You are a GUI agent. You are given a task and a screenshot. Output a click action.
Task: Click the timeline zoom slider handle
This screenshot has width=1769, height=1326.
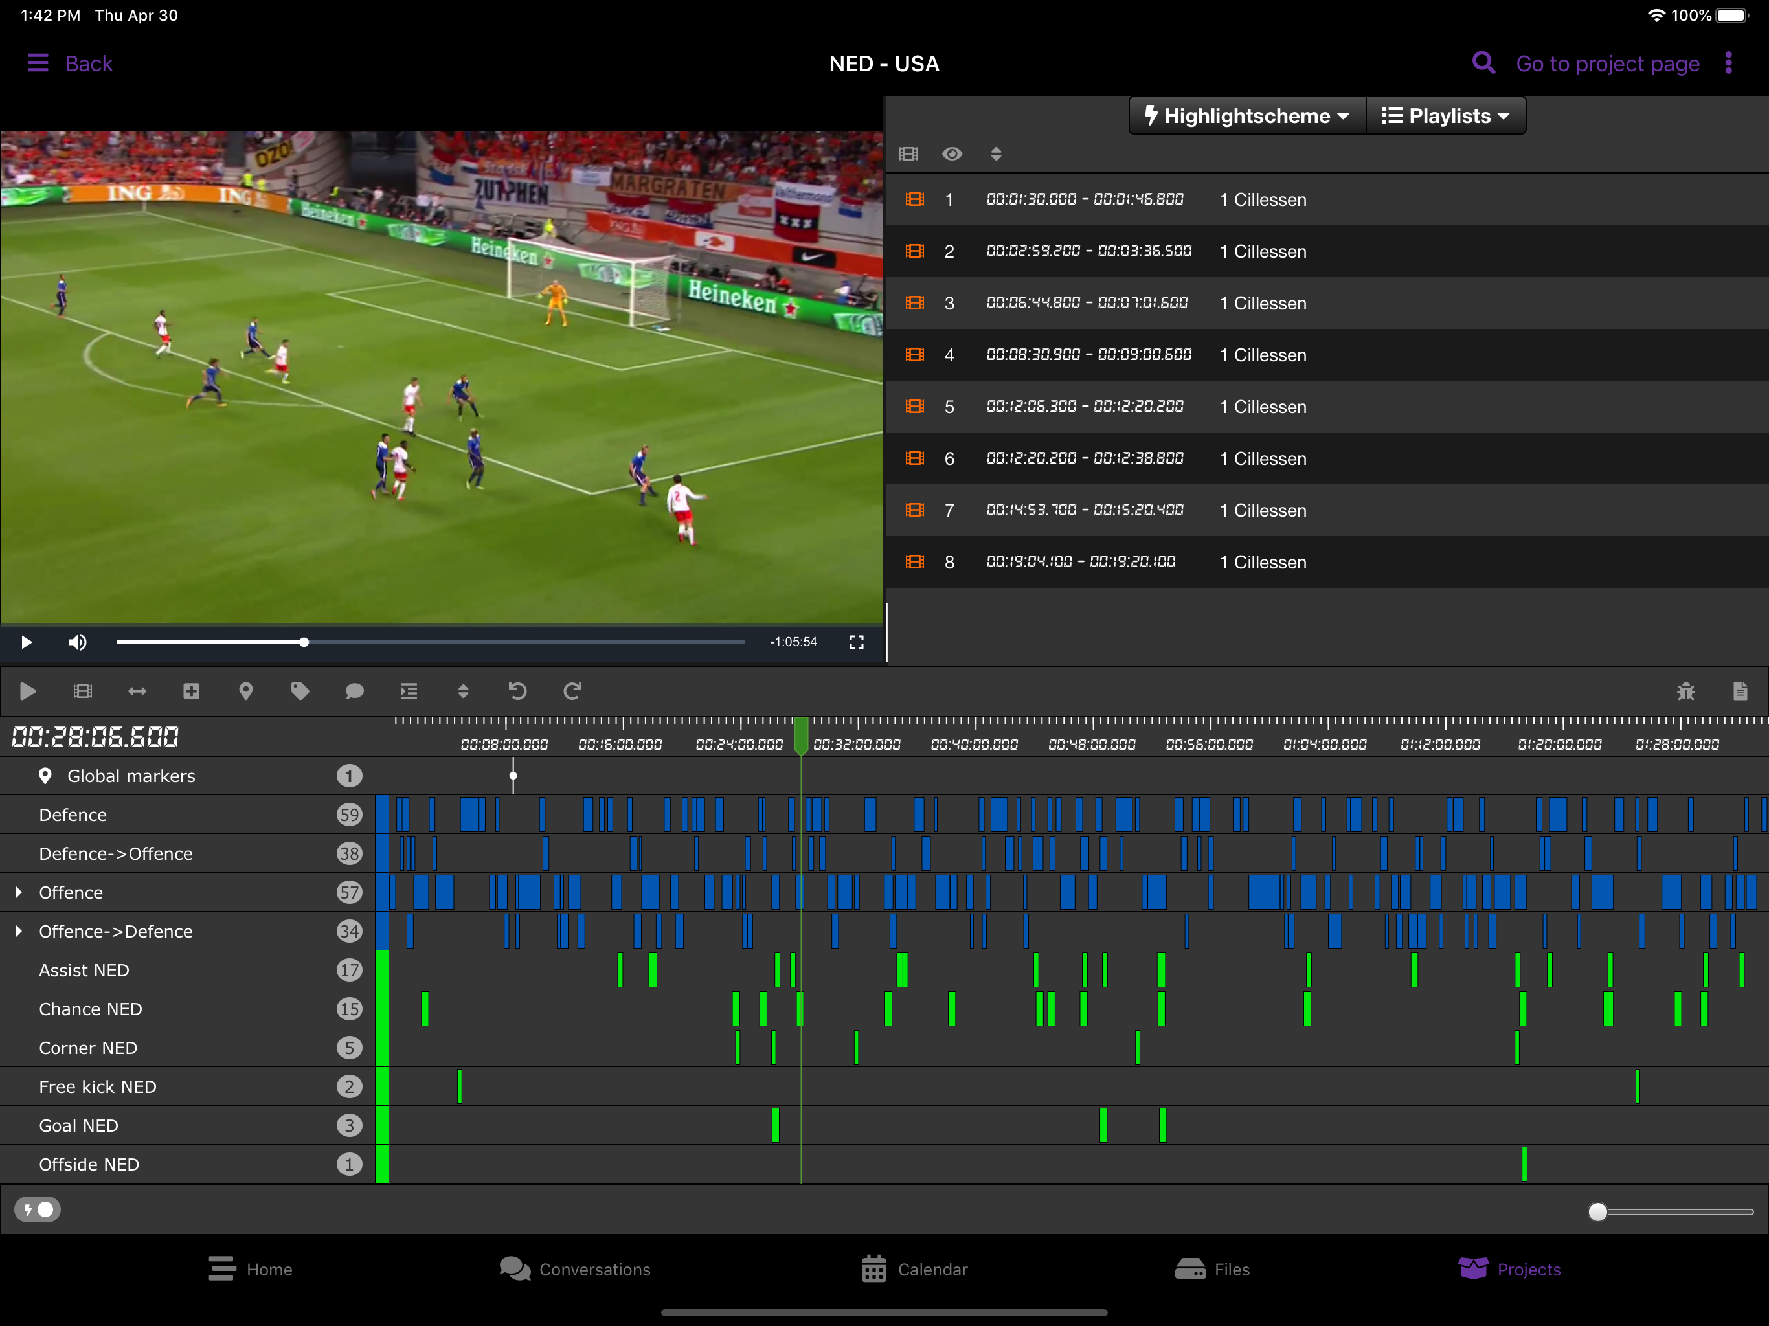point(1597,1211)
